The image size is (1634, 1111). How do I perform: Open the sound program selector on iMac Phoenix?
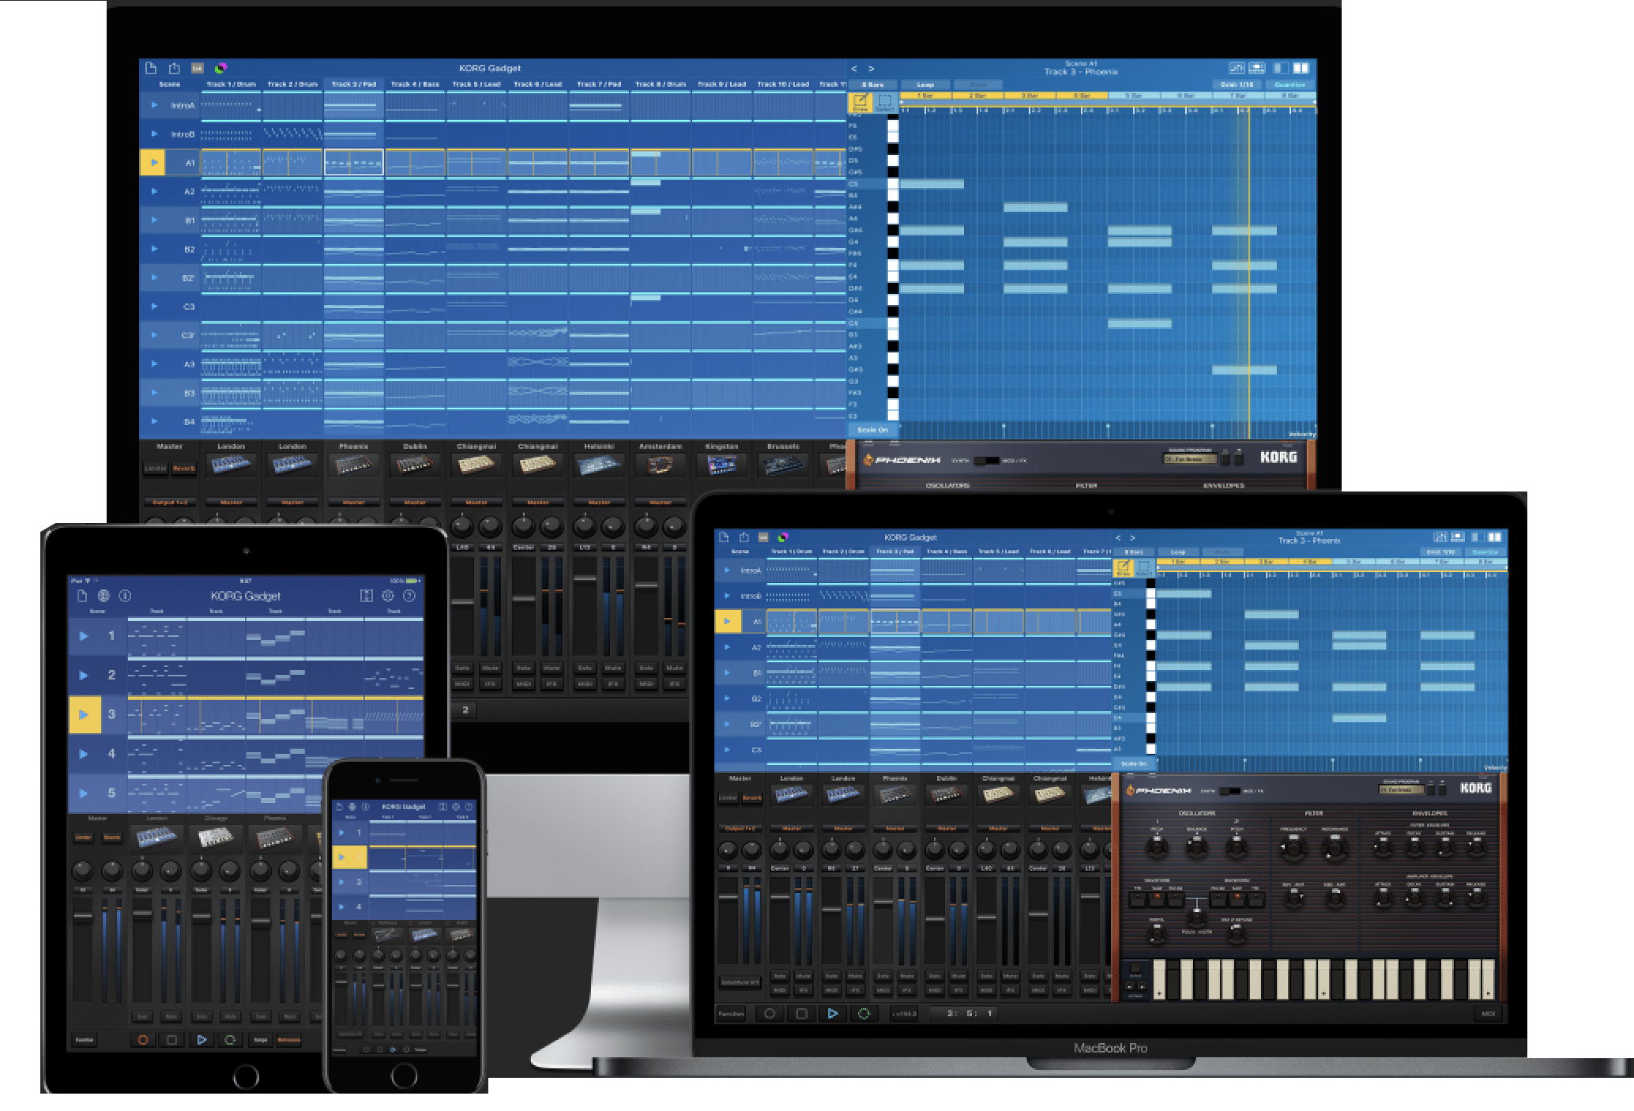click(1190, 458)
